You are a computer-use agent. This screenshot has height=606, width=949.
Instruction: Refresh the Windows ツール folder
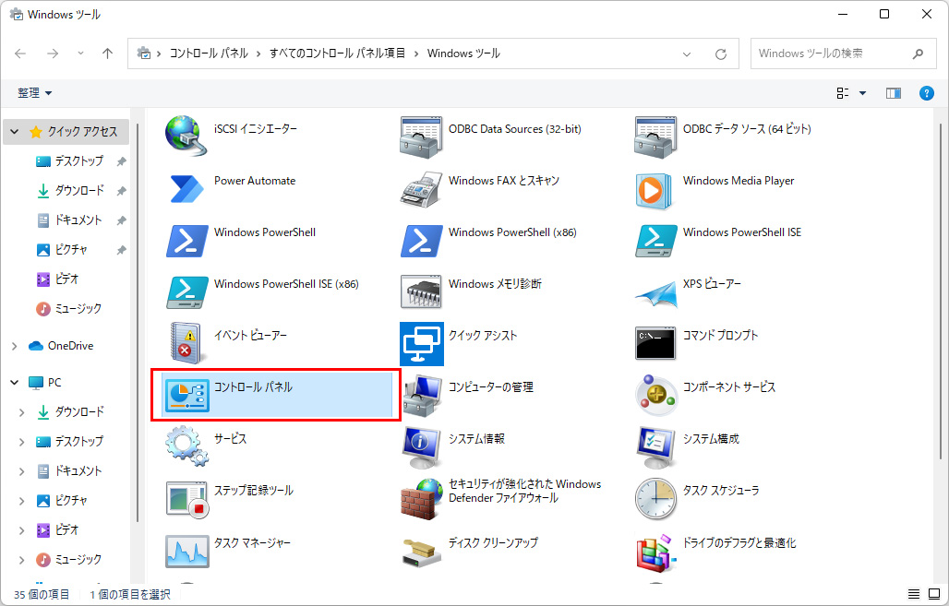point(721,53)
